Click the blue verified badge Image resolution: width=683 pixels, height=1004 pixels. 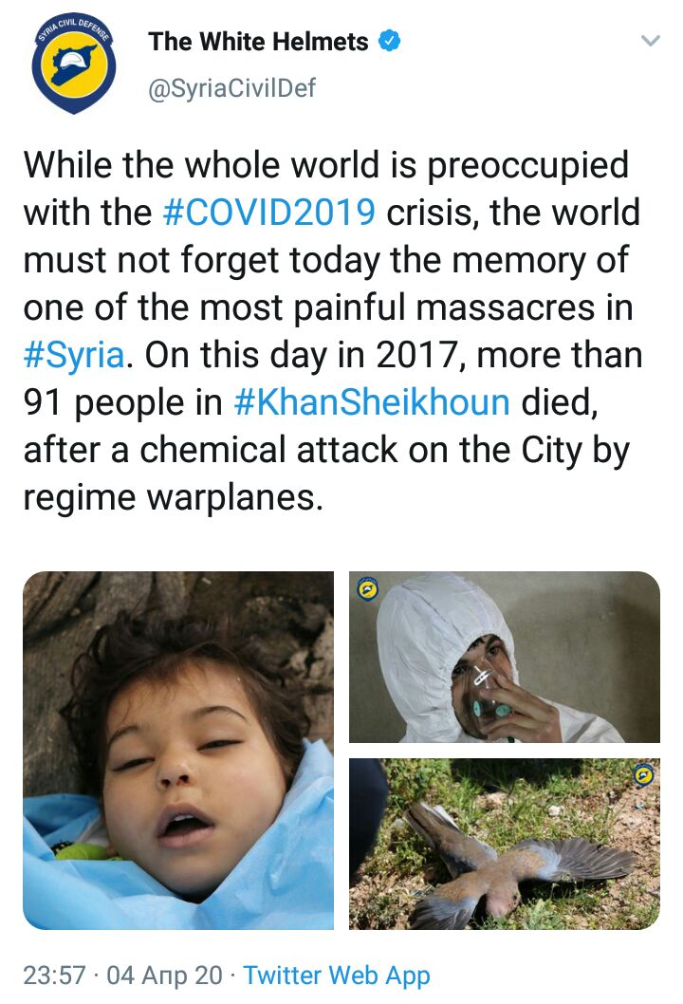pyautogui.click(x=389, y=42)
